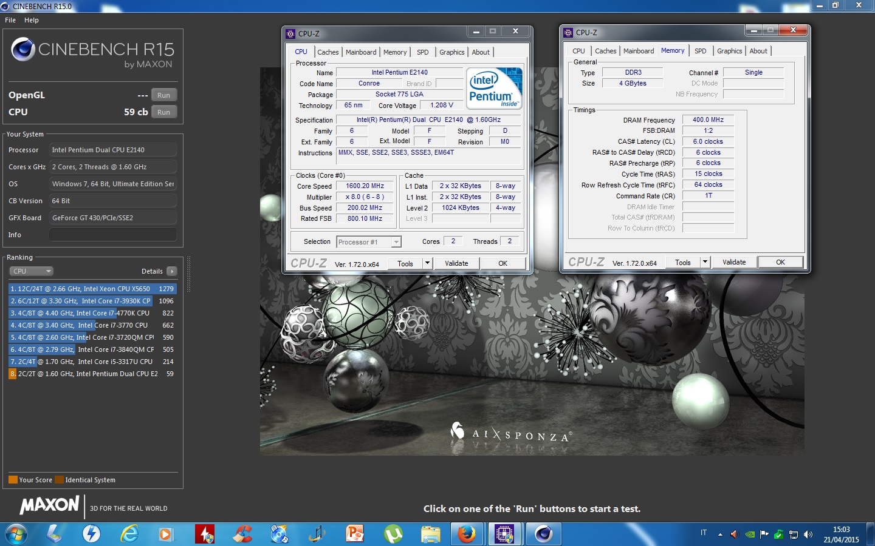
Task: Open Caches tab in right CPU-Z window
Action: coord(606,51)
